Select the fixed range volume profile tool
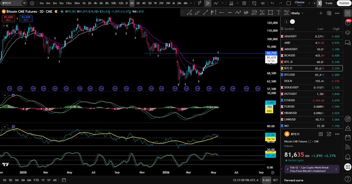Image resolution: width=352 pixels, height=184 pixels. click(214, 13)
